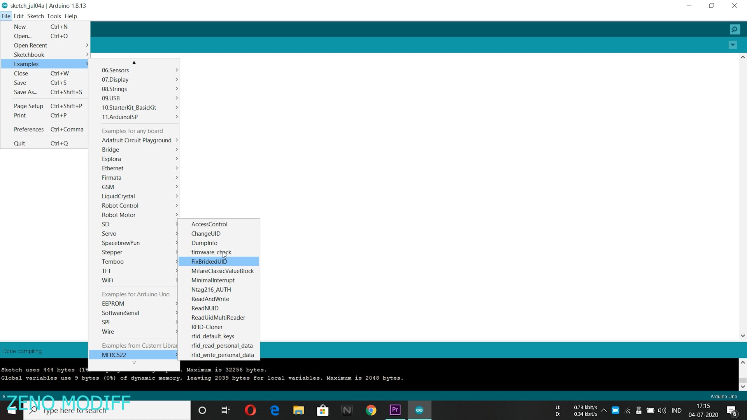Click the battery tray icon
Image resolution: width=747 pixels, height=420 pixels.
[650, 410]
